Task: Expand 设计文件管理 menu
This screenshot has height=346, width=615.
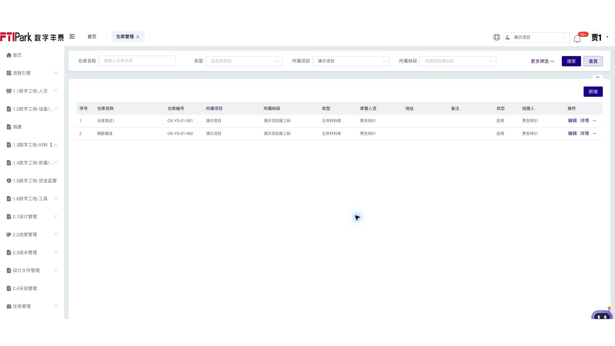Action: 32,270
